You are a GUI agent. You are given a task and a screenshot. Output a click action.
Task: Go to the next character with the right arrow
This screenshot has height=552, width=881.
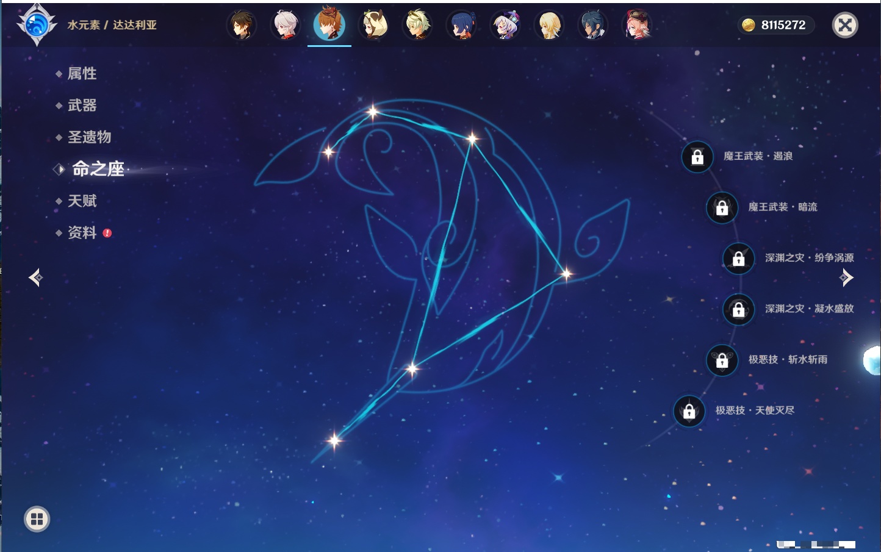(x=846, y=278)
